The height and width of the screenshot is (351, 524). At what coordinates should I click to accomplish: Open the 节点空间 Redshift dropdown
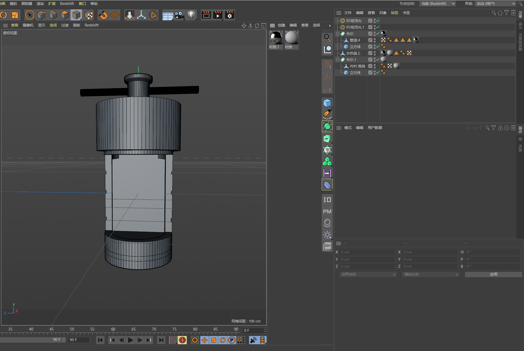point(438,4)
